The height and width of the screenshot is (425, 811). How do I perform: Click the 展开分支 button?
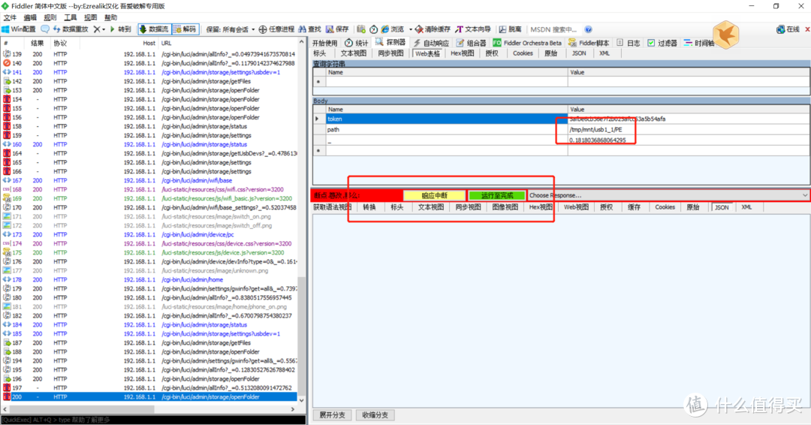[332, 415]
